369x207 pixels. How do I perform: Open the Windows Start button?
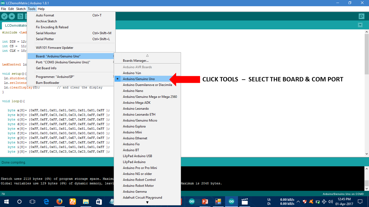(6, 202)
